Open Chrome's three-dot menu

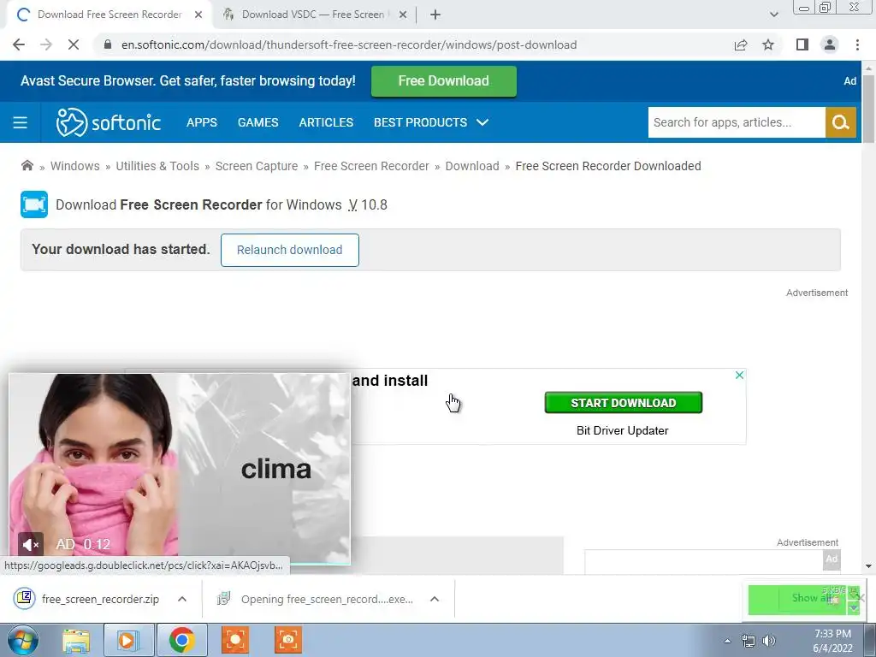click(857, 44)
